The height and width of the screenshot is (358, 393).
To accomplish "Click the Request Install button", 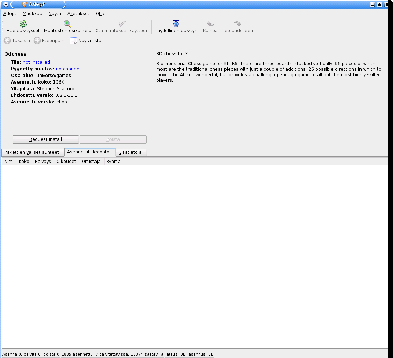I will pos(46,139).
